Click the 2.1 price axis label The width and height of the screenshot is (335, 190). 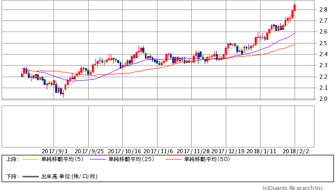point(323,88)
